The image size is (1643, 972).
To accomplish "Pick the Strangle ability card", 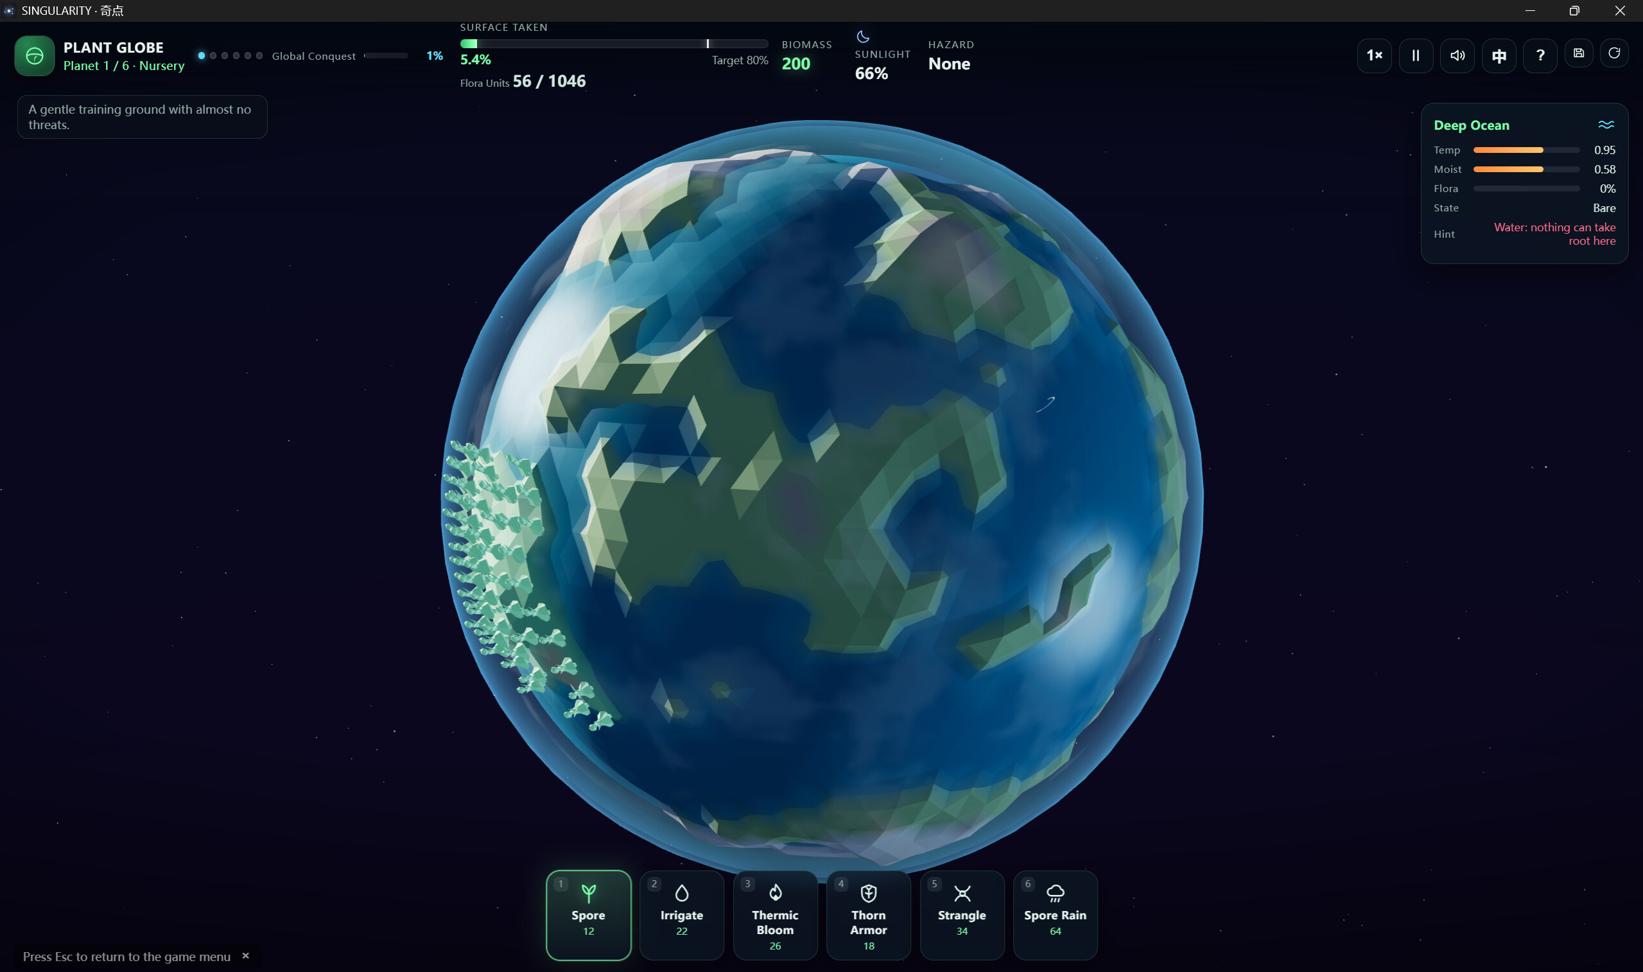I will (962, 914).
